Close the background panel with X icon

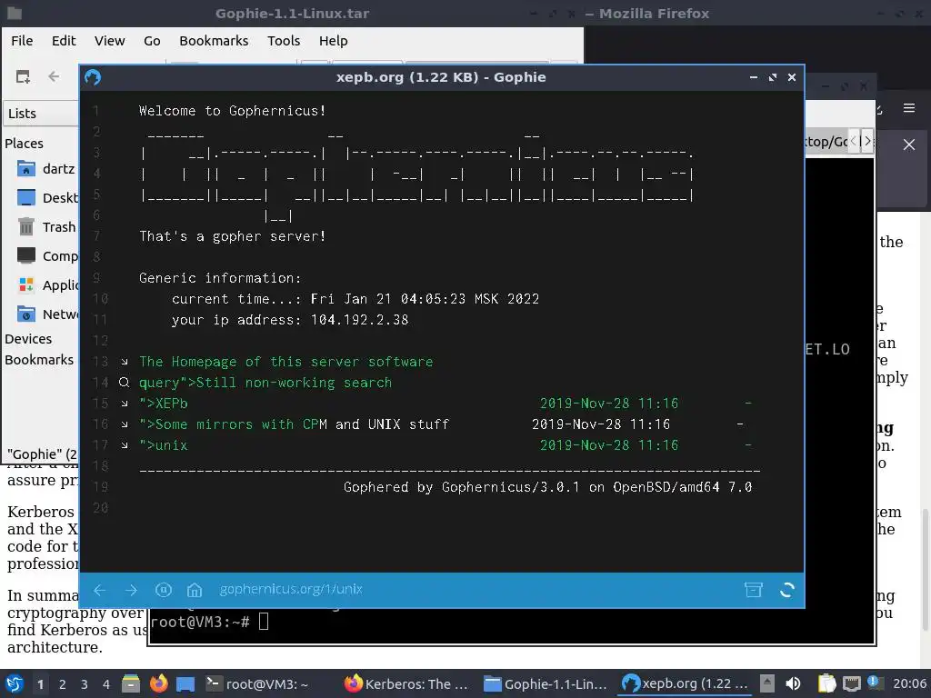coord(909,145)
